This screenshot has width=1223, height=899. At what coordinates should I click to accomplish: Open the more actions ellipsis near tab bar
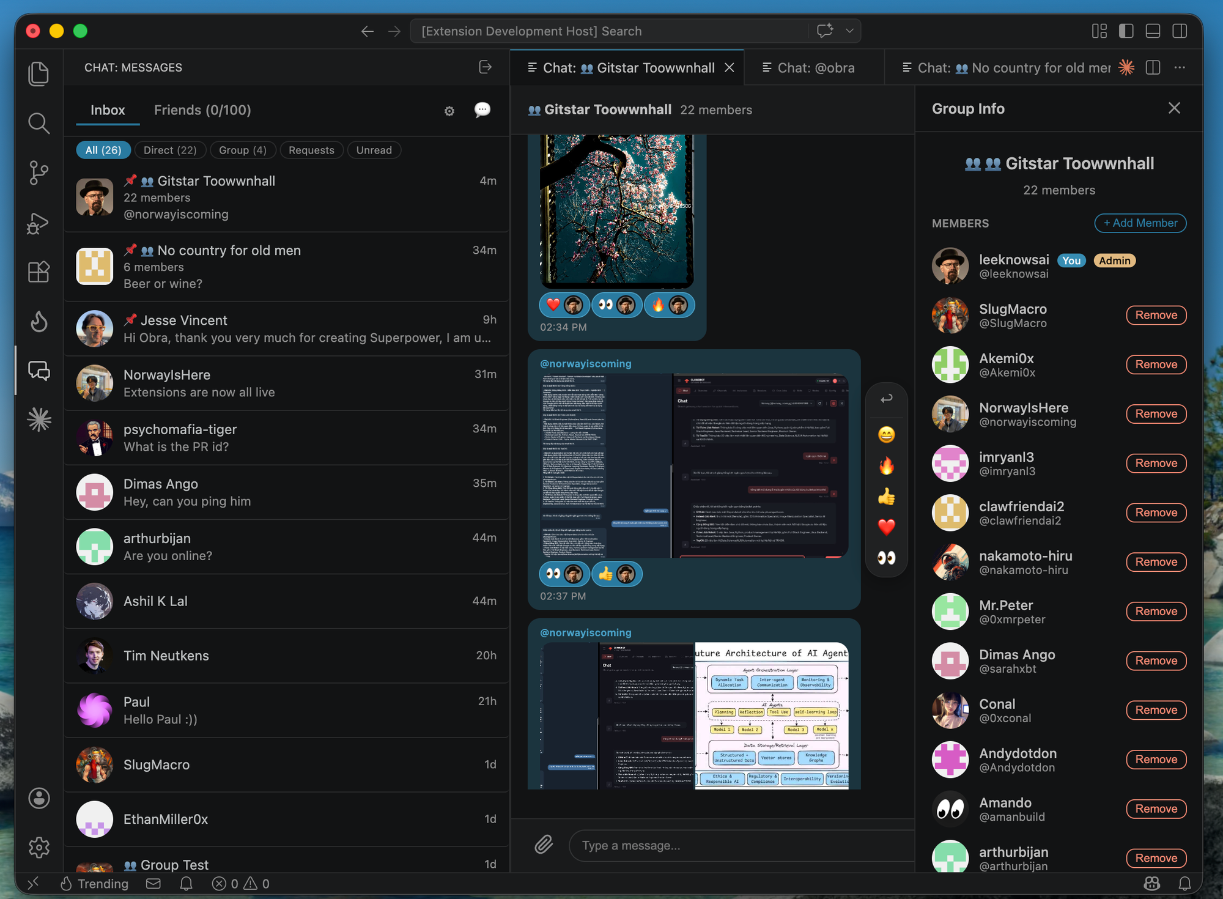[x=1180, y=67]
